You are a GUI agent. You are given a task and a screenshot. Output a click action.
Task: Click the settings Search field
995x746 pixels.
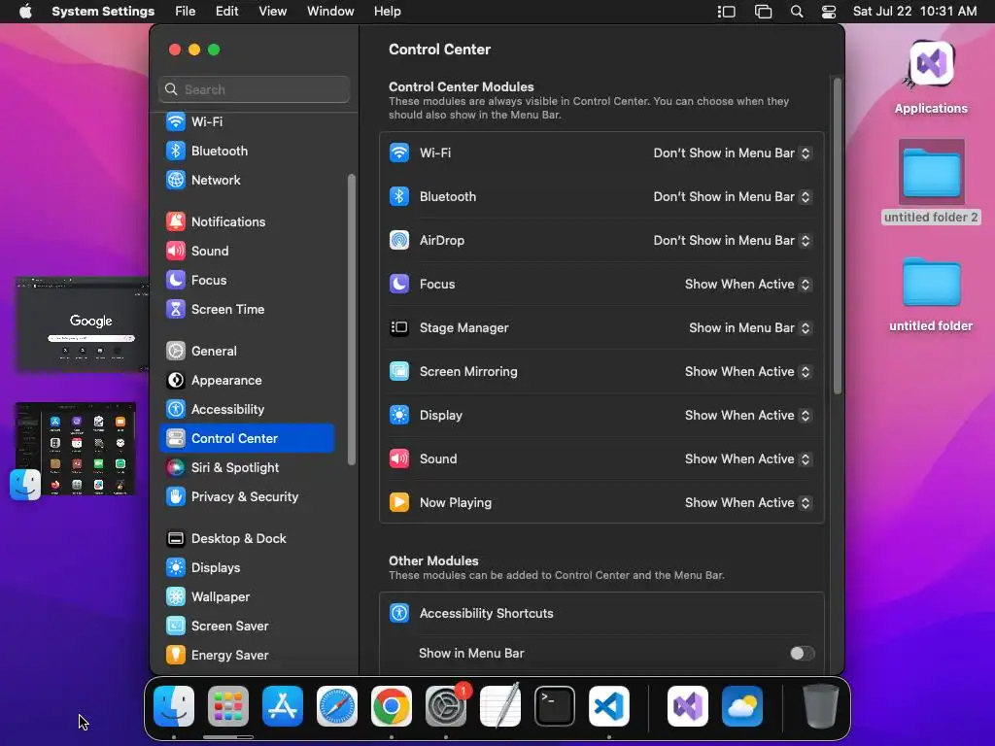point(254,89)
